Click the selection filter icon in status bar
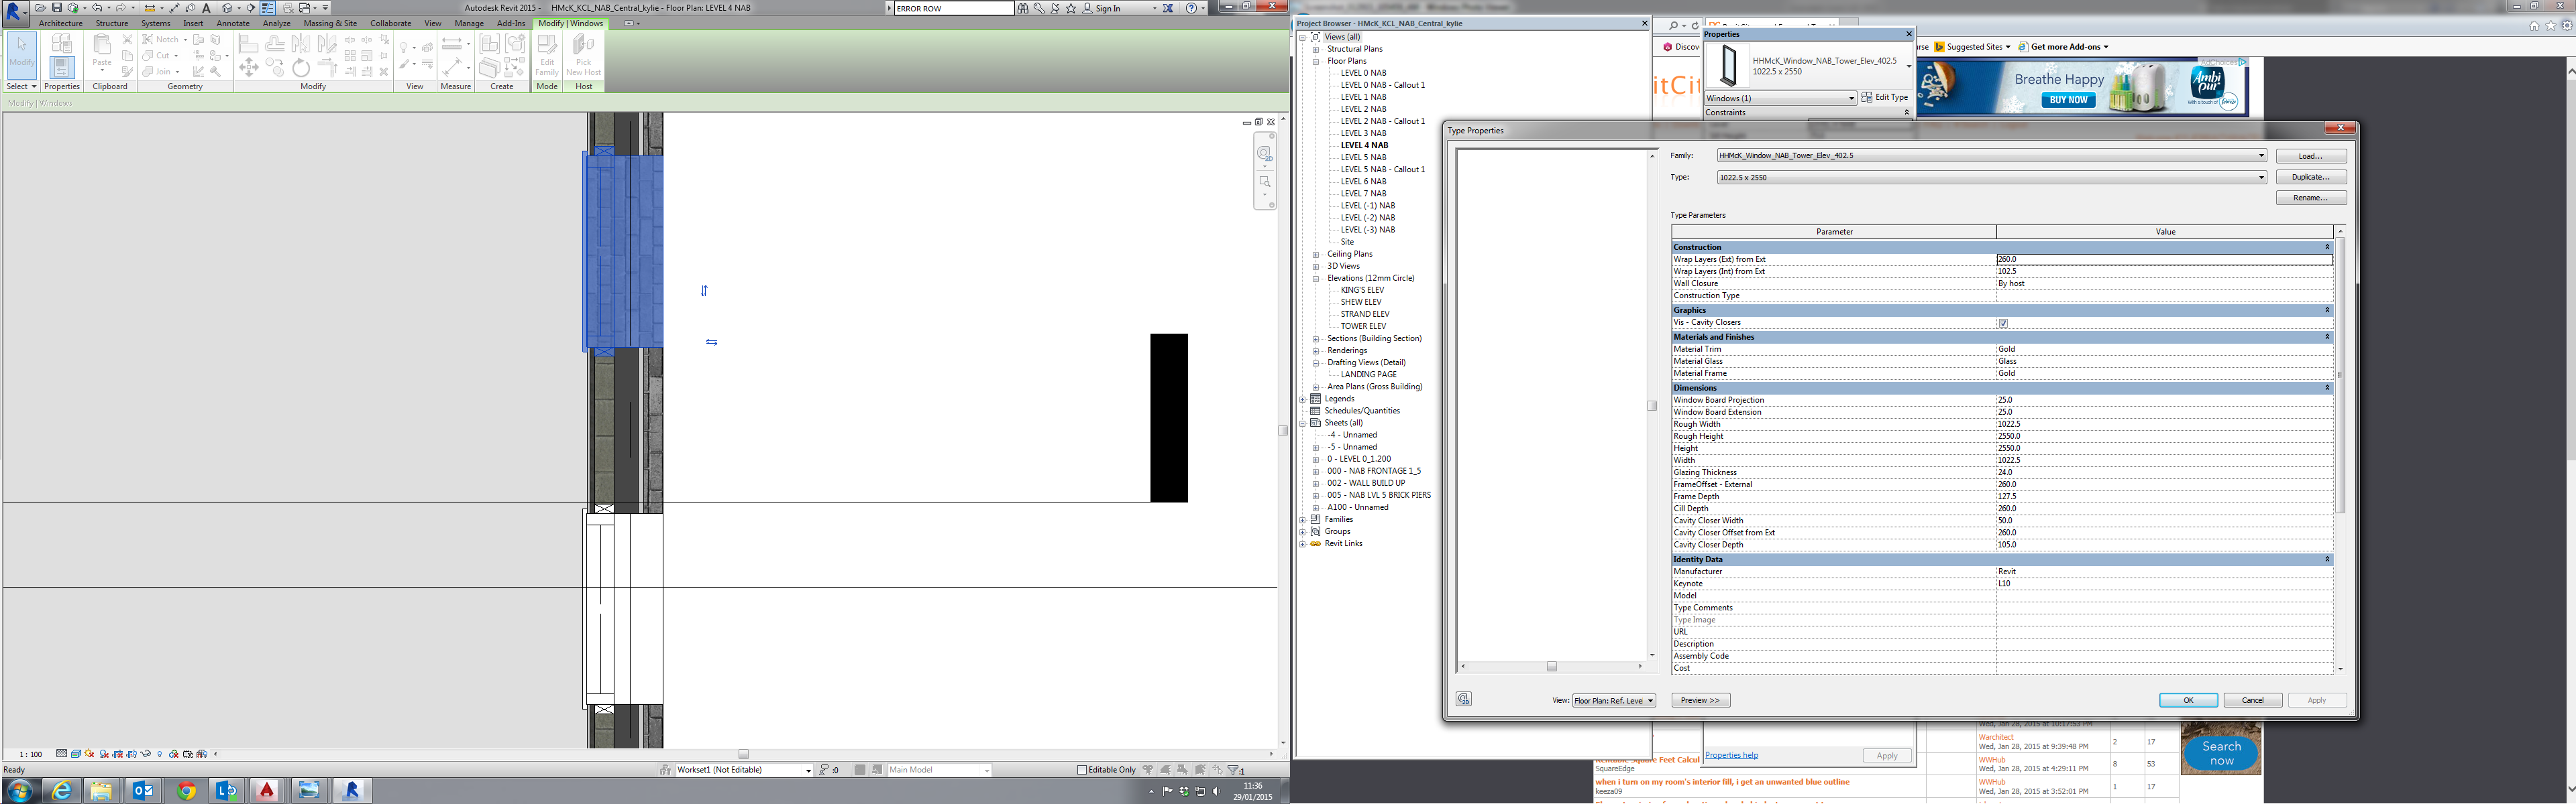The height and width of the screenshot is (804, 2576). [x=1236, y=770]
